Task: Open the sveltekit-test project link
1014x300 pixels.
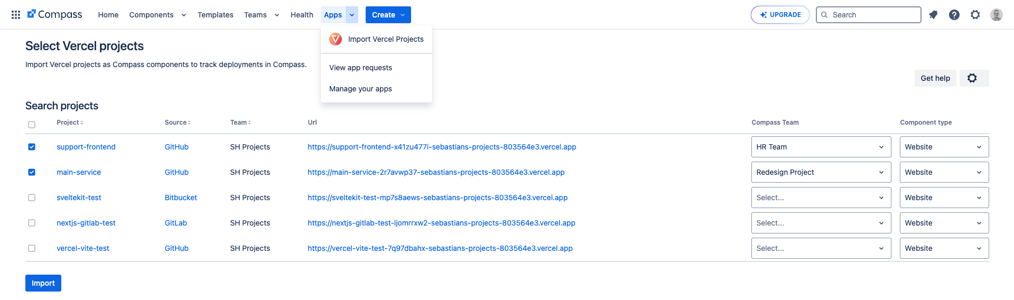Action: tap(79, 198)
